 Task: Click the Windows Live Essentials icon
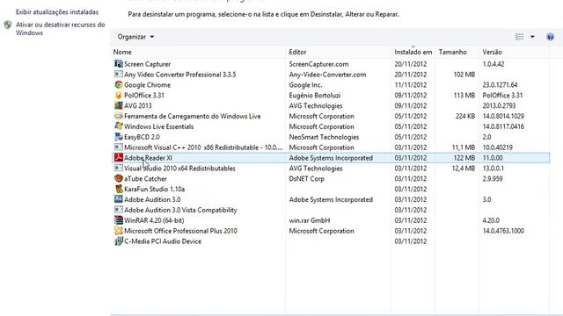(119, 126)
